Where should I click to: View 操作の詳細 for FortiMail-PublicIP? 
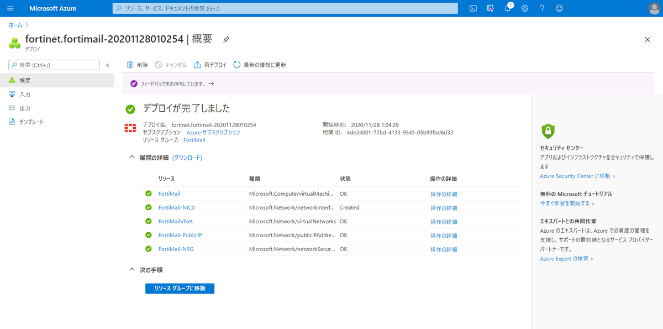pos(444,236)
